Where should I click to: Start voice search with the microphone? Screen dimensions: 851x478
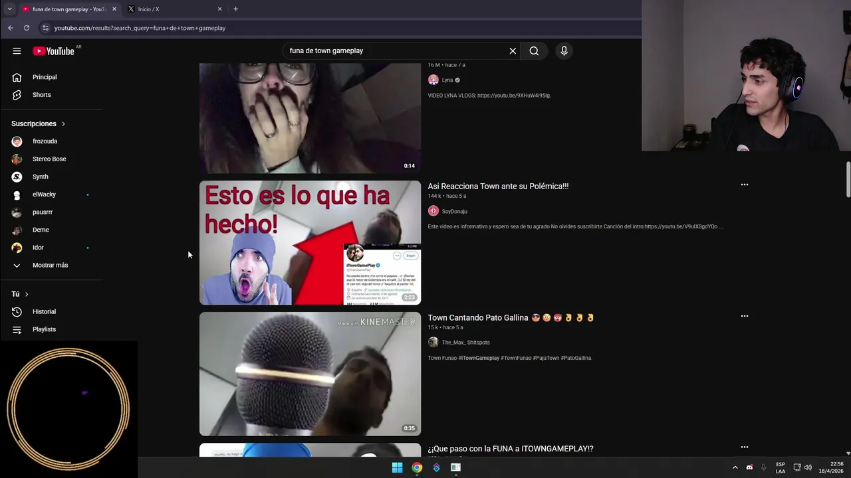pyautogui.click(x=564, y=51)
